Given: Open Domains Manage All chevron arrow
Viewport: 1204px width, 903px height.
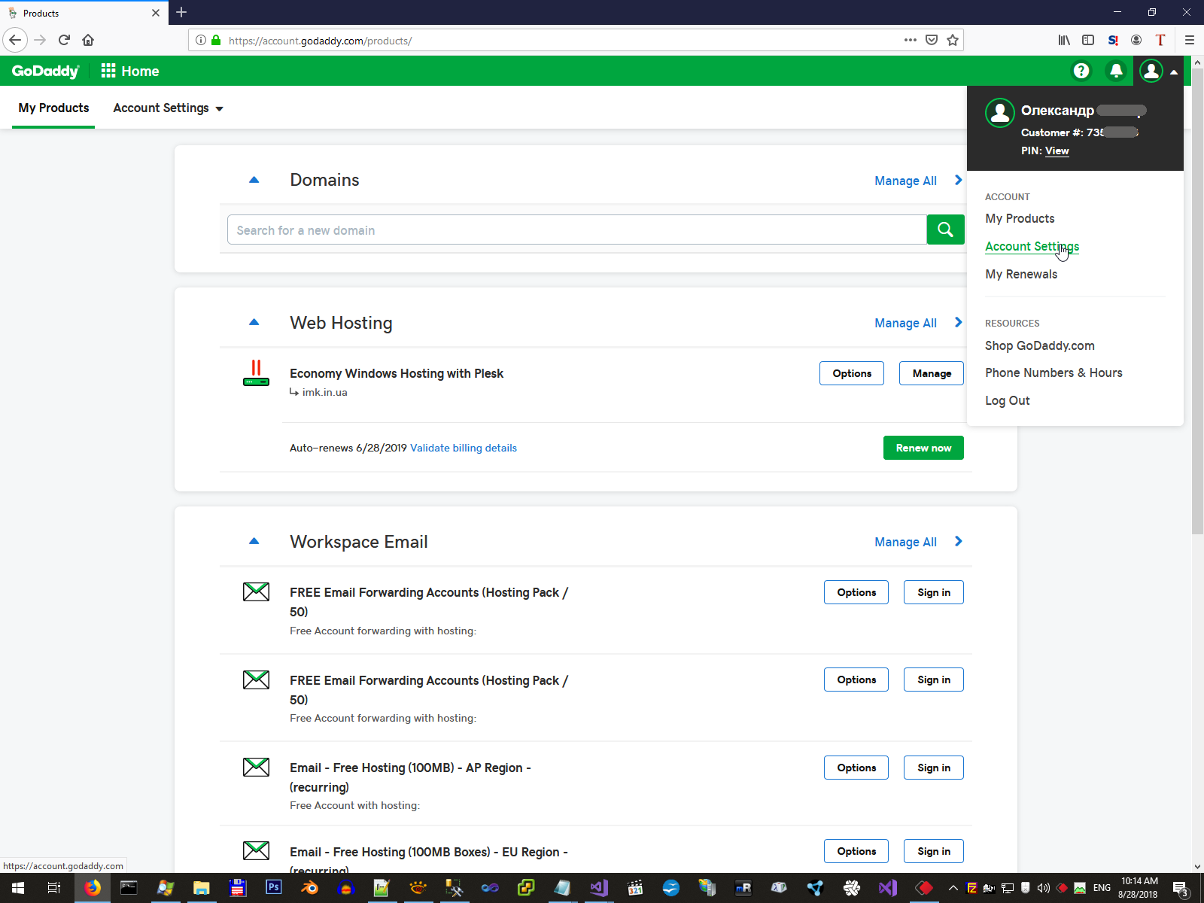Looking at the screenshot, I should point(958,180).
